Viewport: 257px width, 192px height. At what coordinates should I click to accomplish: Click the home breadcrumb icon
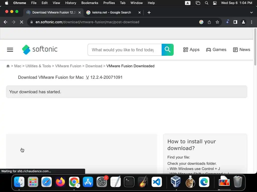point(8,66)
